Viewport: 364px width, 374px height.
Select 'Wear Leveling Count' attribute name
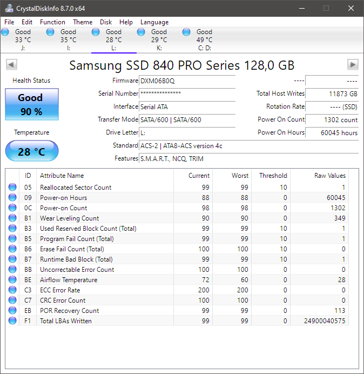[x=69, y=218]
